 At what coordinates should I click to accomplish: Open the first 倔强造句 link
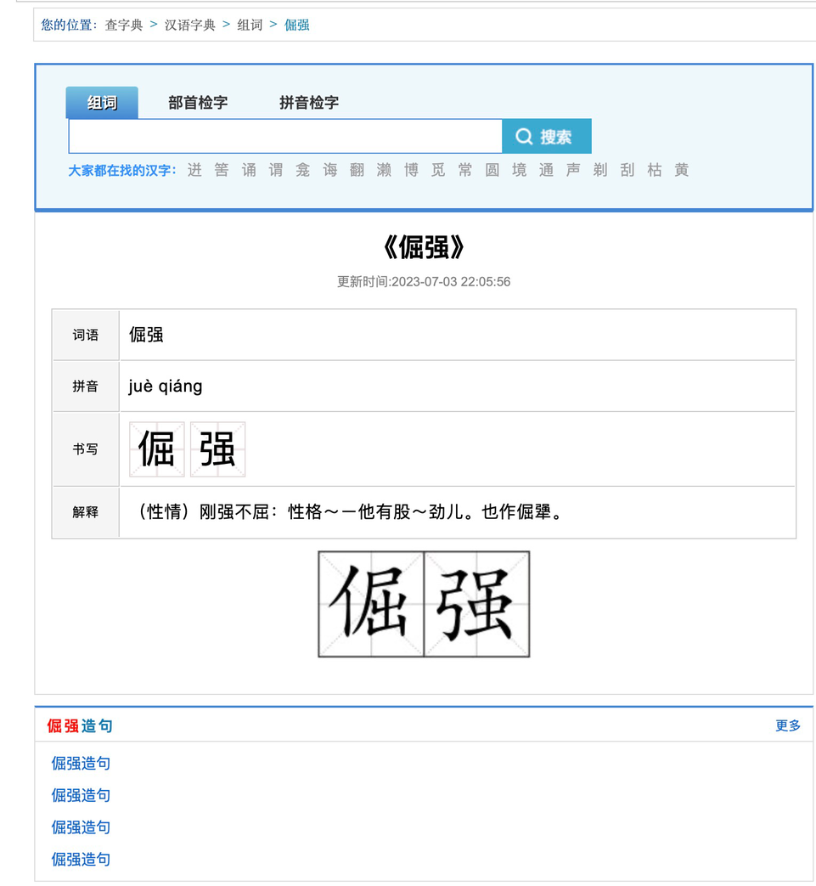click(x=80, y=763)
